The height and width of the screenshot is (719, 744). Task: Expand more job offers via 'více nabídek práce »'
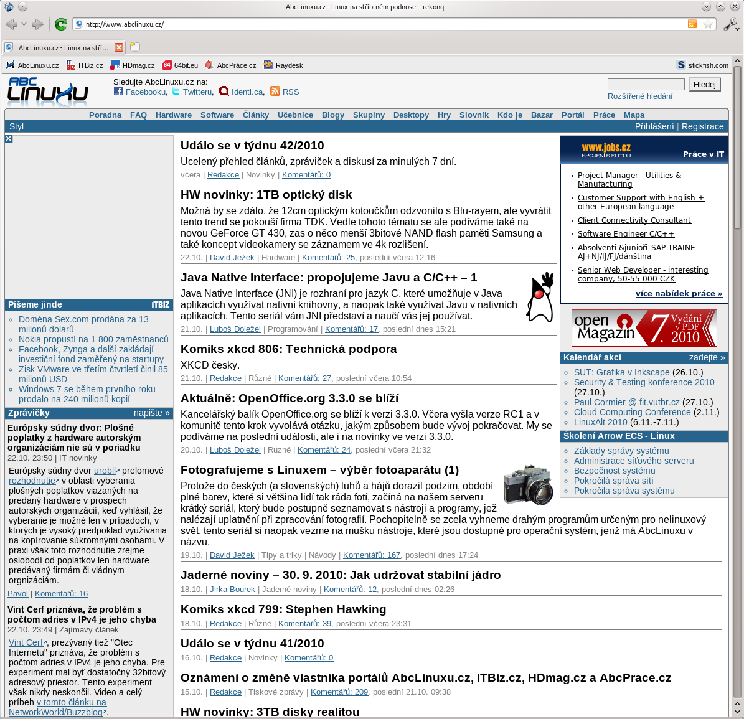tap(679, 294)
